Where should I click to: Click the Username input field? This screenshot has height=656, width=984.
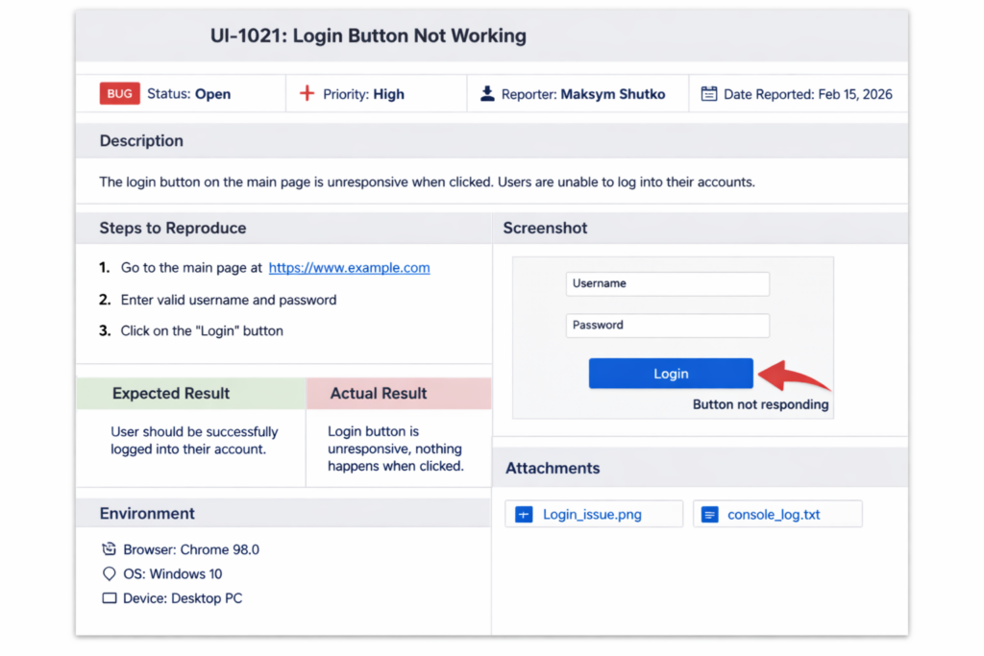[667, 283]
